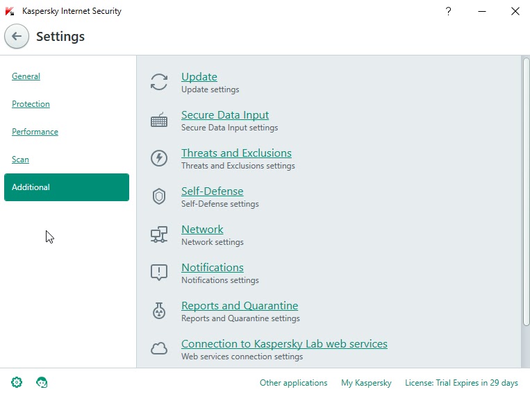Open the Network link
The width and height of the screenshot is (530, 394).
coord(202,229)
